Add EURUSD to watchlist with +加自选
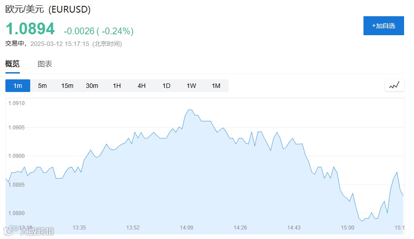 [383, 26]
